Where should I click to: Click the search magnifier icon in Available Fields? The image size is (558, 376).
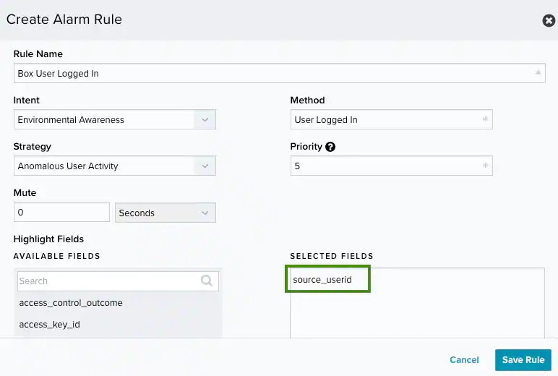(207, 281)
